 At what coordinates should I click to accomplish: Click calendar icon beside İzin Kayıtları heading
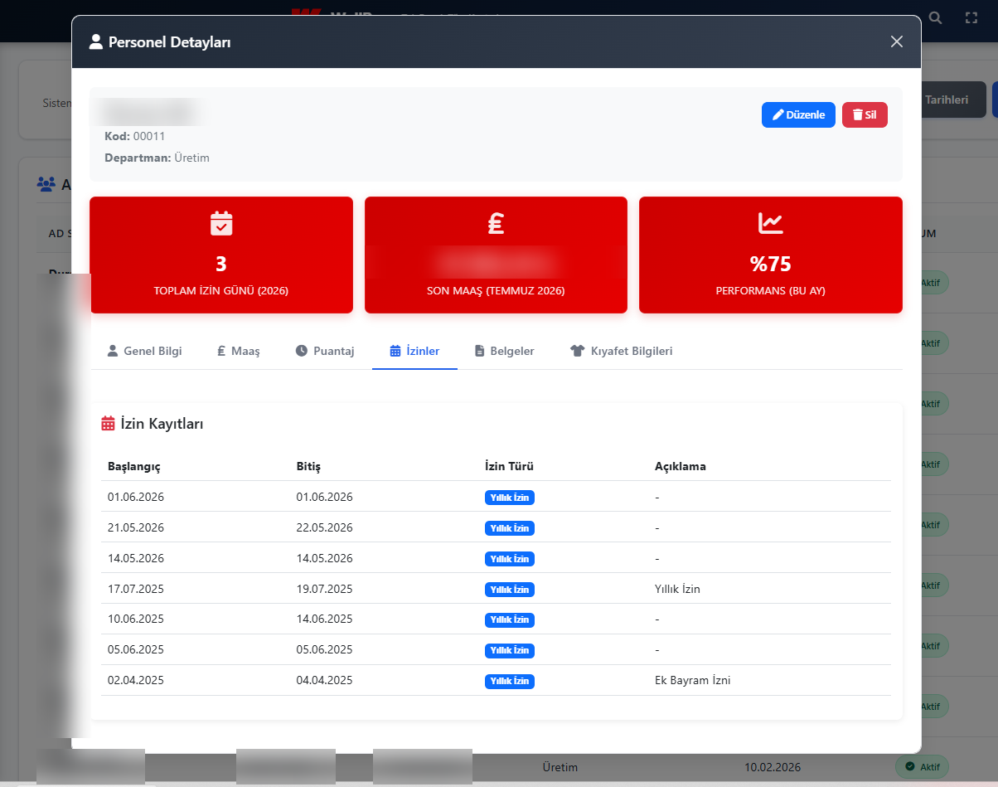click(x=108, y=424)
